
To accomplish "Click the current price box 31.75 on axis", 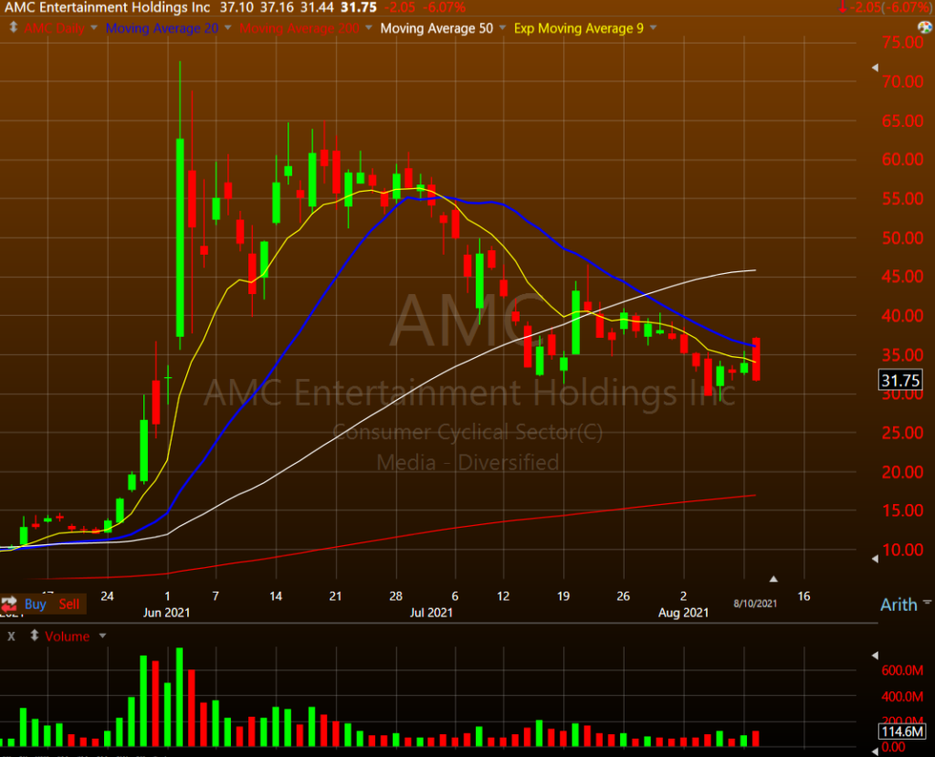I will 900,380.
